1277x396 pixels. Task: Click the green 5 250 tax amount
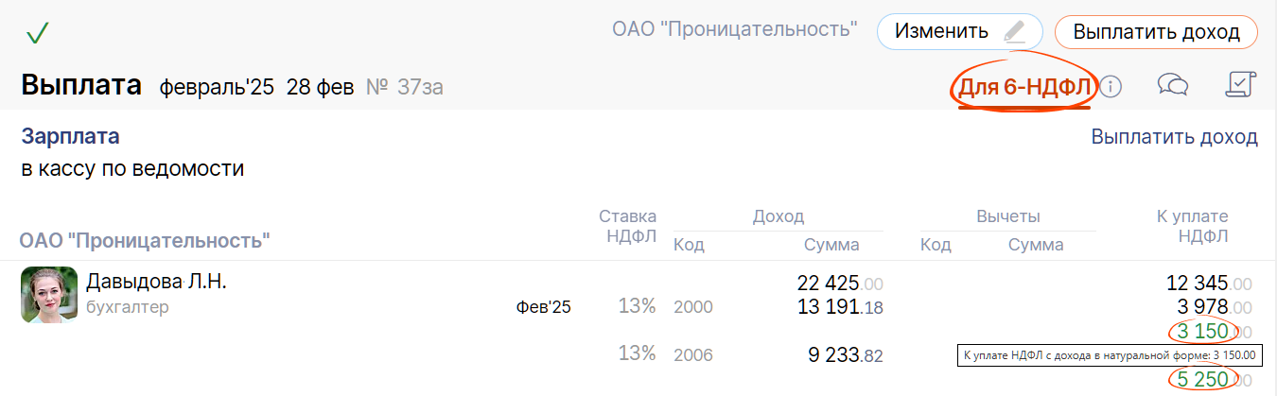(1202, 380)
